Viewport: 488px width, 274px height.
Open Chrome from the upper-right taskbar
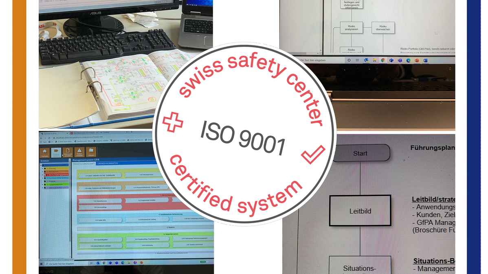point(382,60)
